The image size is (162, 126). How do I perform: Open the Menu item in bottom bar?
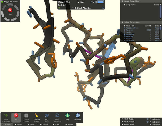coord(69,125)
